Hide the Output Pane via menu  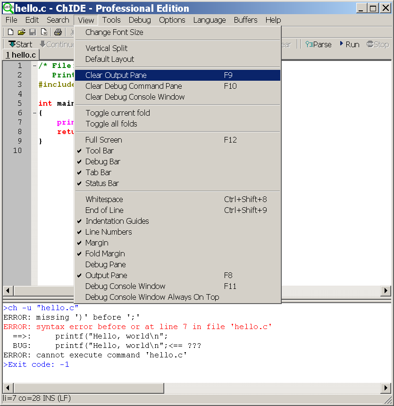point(177,276)
